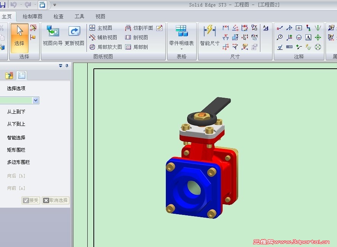The height and width of the screenshot is (247, 337).
Task: Choose the 切割平面 cutting plane tool
Action: pos(139,28)
